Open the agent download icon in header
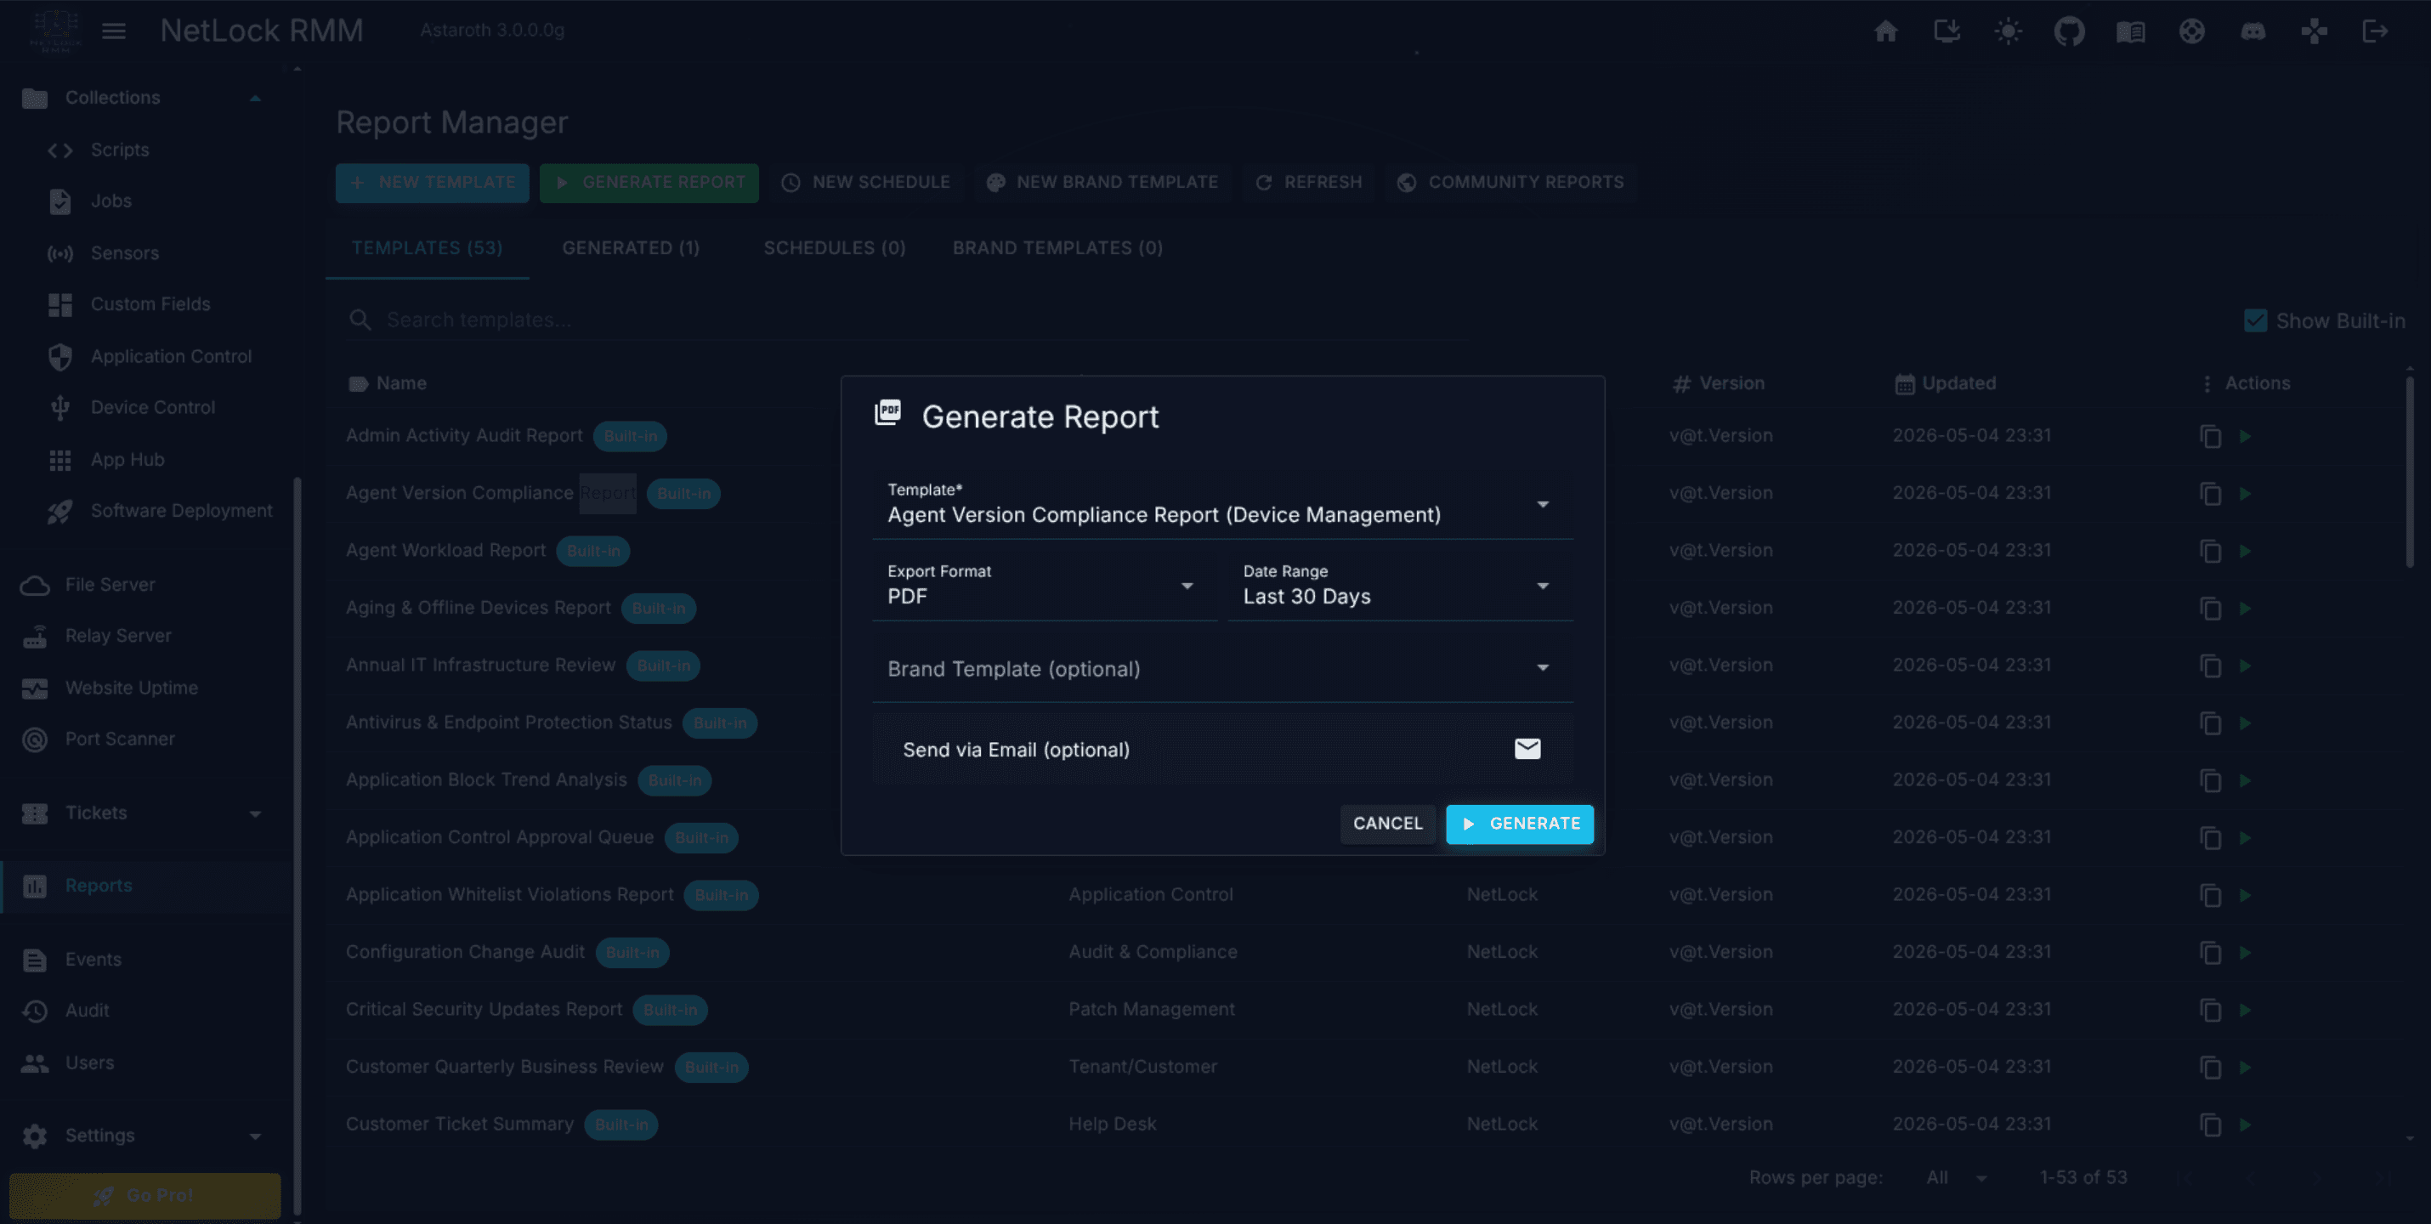Viewport: 2431px width, 1224px height. pos(1946,31)
